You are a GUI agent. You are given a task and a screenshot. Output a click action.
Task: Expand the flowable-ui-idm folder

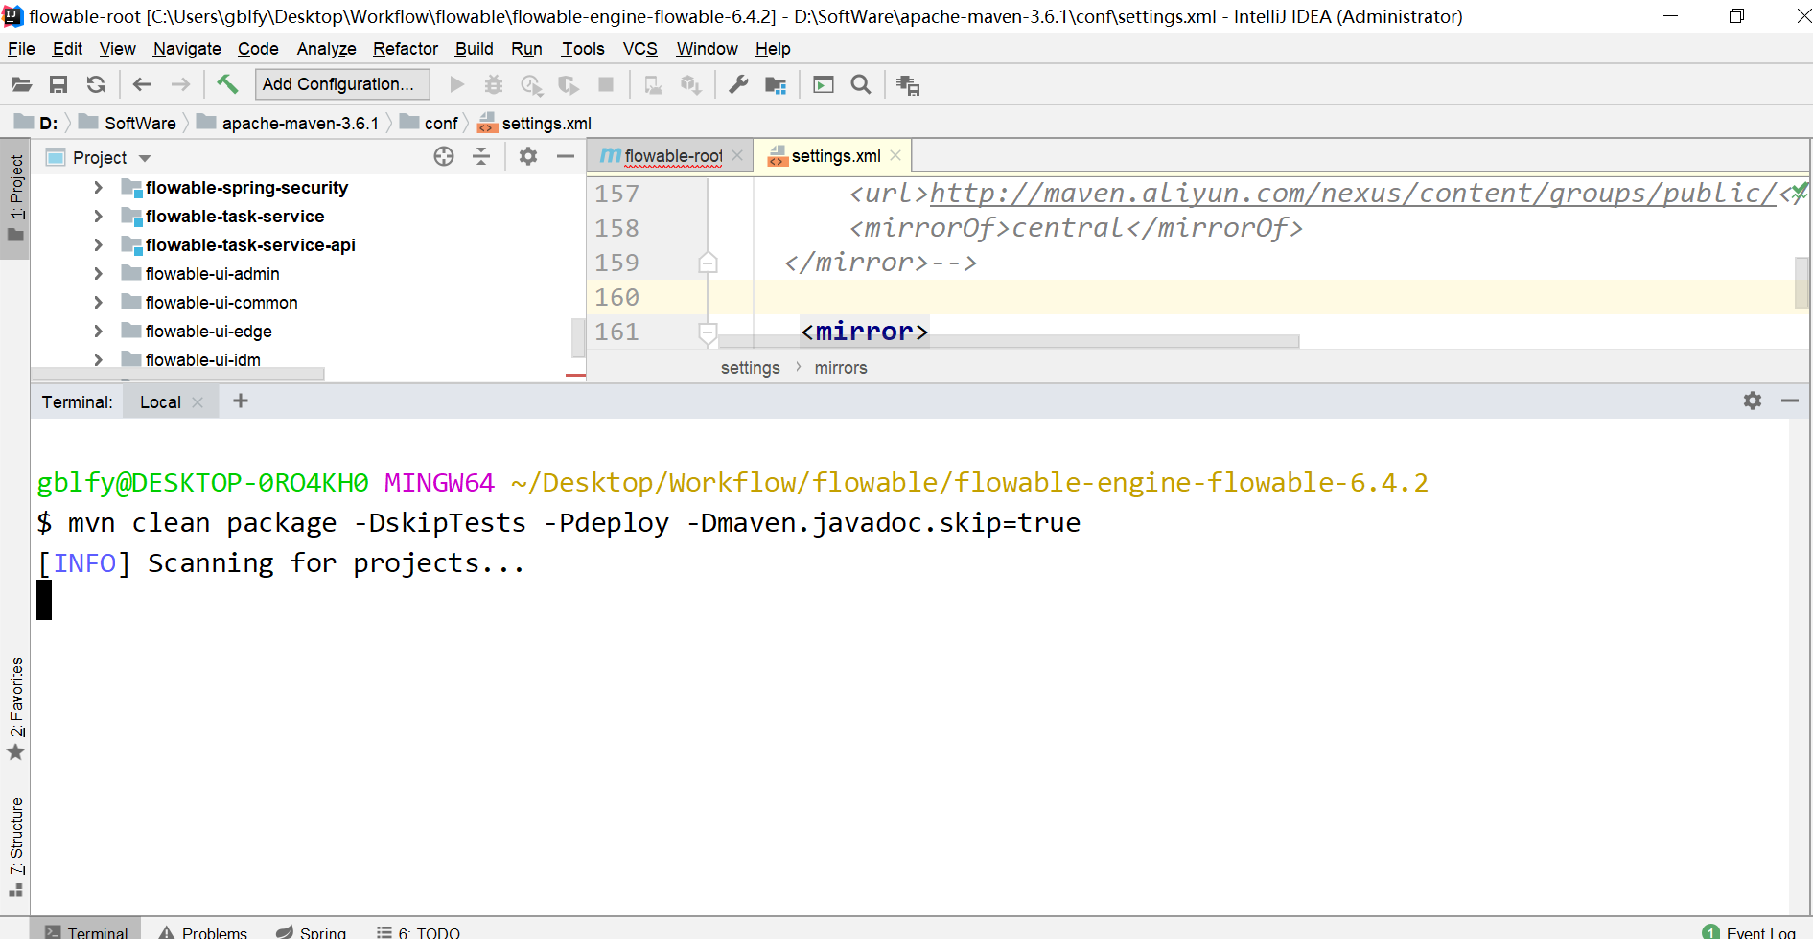98,360
